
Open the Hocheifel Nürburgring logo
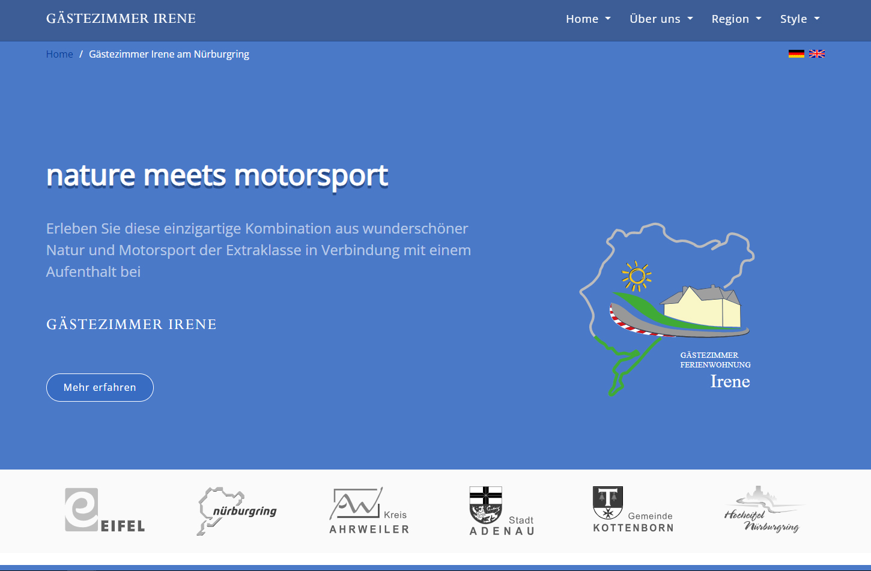click(x=764, y=511)
